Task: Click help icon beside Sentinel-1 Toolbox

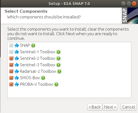Action: point(58,52)
